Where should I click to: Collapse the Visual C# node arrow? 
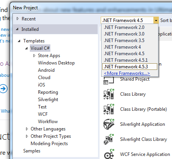(x=26, y=48)
